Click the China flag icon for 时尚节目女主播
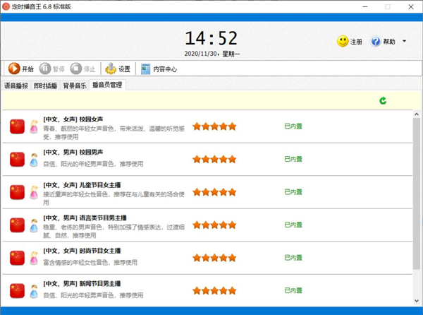This screenshot has width=423, height=315. 17,258
